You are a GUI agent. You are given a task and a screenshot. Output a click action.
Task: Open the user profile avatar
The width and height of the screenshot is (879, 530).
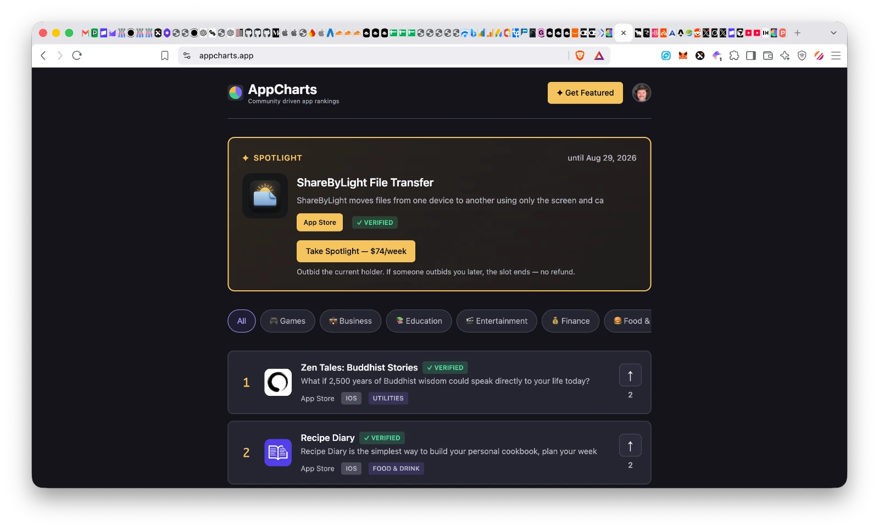(641, 93)
